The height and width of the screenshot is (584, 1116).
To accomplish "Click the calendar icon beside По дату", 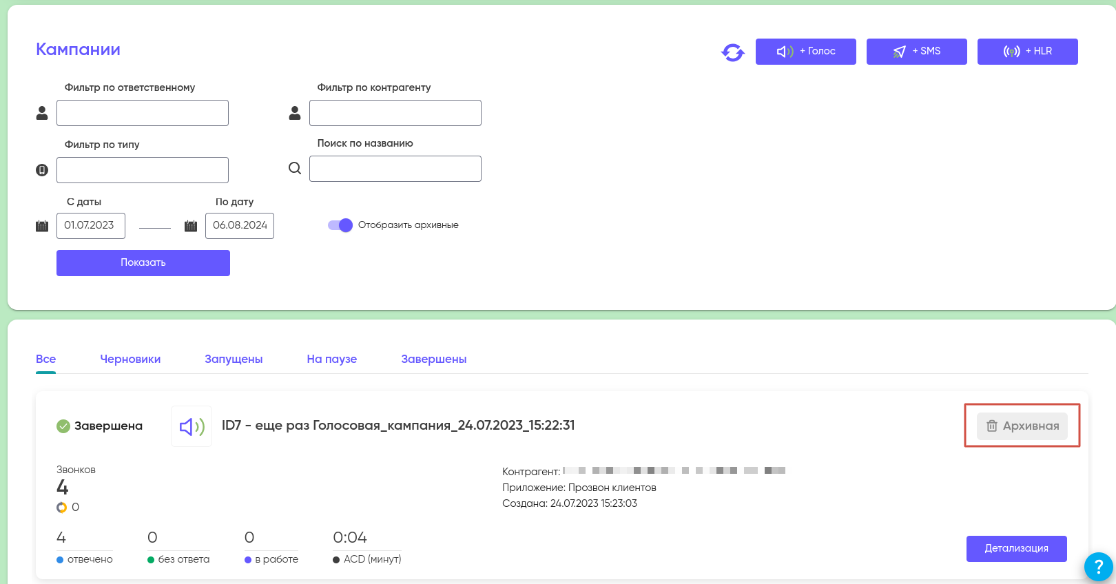I will [x=191, y=226].
